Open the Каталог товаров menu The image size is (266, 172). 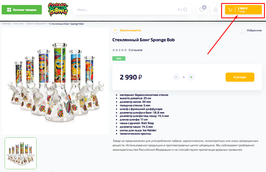22,10
